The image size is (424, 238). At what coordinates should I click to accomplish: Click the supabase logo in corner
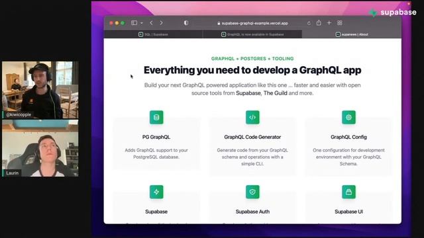coord(393,12)
